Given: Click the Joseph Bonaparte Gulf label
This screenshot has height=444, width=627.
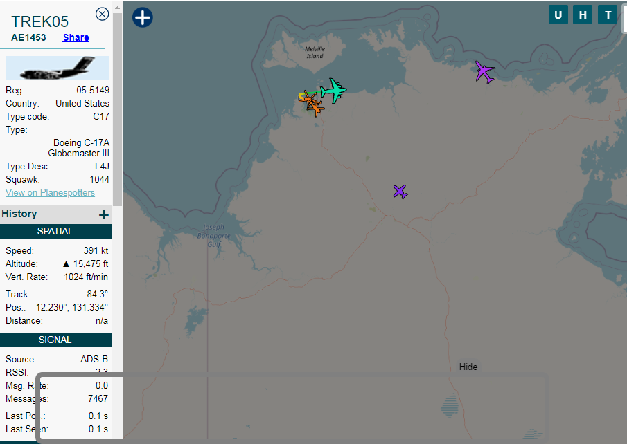Looking at the screenshot, I should [214, 236].
